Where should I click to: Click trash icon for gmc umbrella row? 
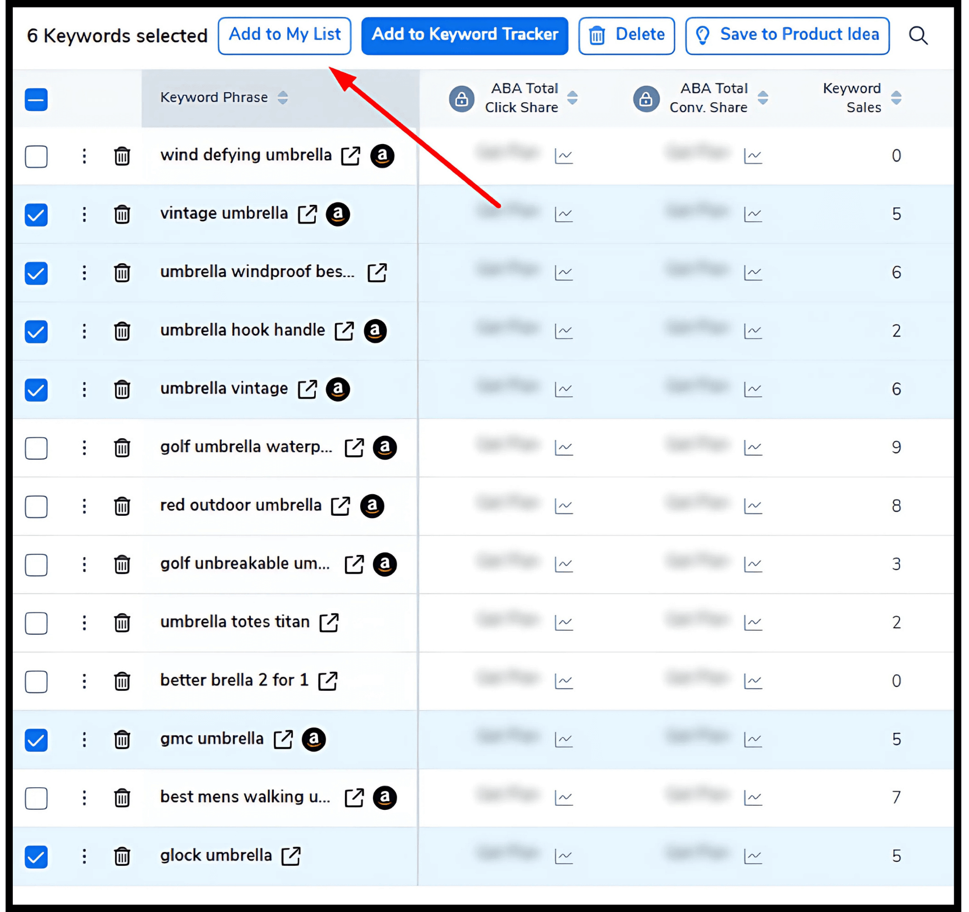[x=122, y=739]
